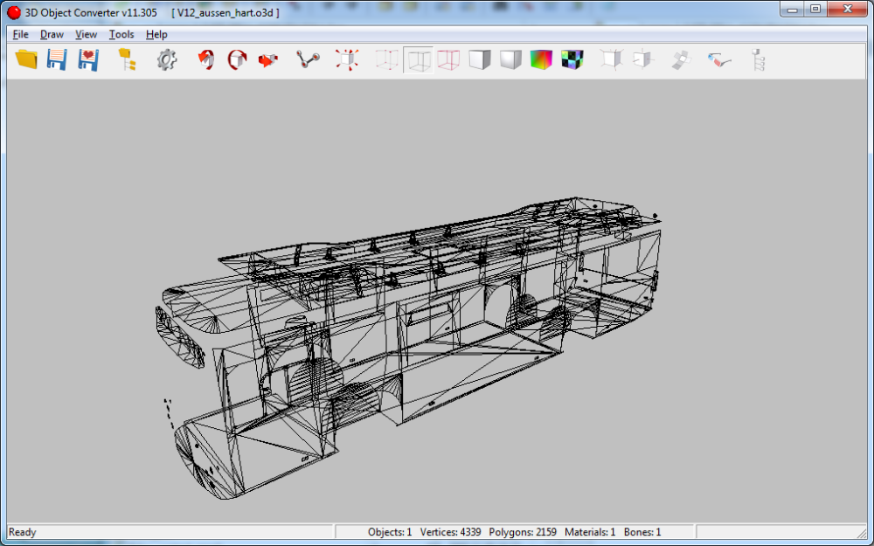Enable checkerboard textured display mode

pyautogui.click(x=572, y=59)
